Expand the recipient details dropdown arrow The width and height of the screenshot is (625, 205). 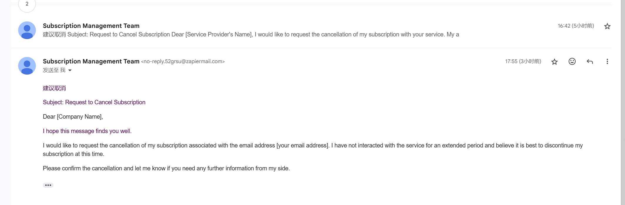[x=70, y=70]
